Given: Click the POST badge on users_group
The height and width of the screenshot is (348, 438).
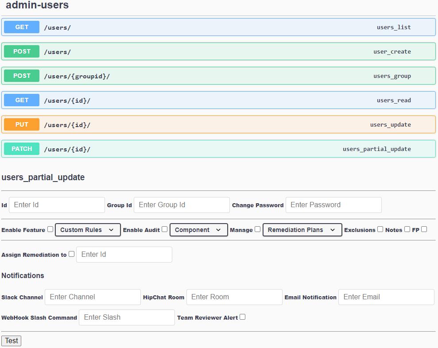Looking at the screenshot, I should (21, 76).
